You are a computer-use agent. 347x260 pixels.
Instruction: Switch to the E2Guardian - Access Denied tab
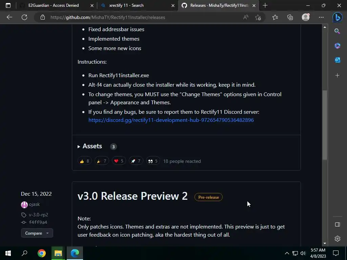53,5
